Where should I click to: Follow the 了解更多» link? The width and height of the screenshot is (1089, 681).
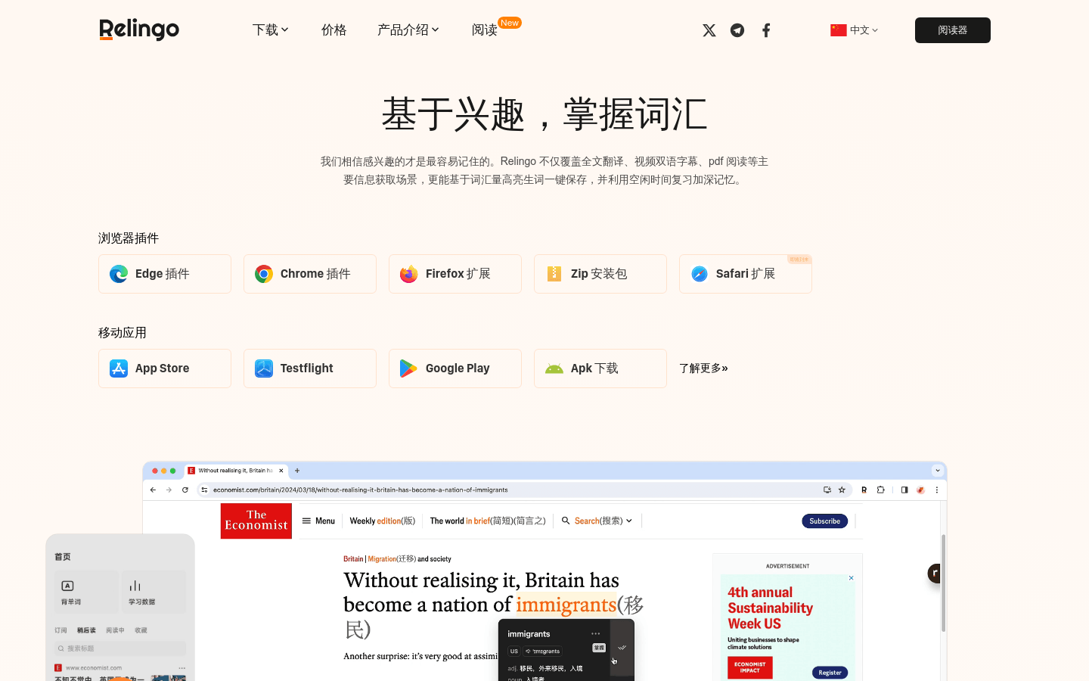(703, 368)
